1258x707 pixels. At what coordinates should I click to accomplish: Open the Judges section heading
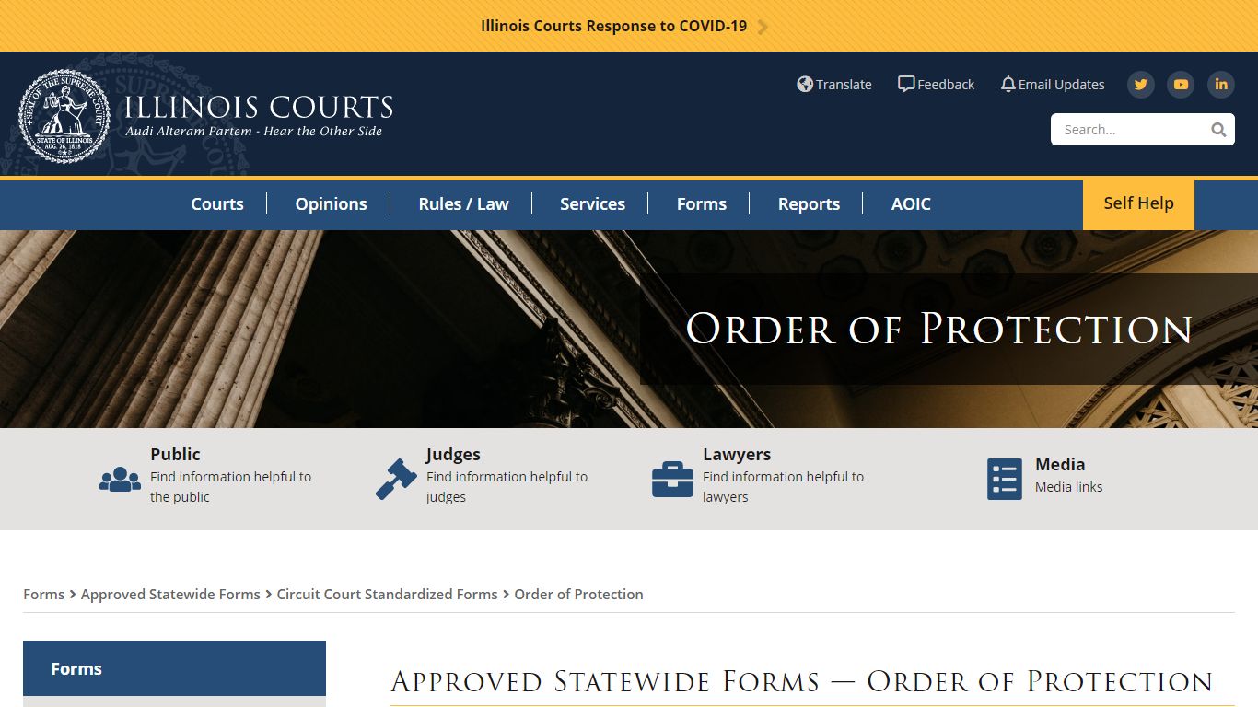coord(453,454)
